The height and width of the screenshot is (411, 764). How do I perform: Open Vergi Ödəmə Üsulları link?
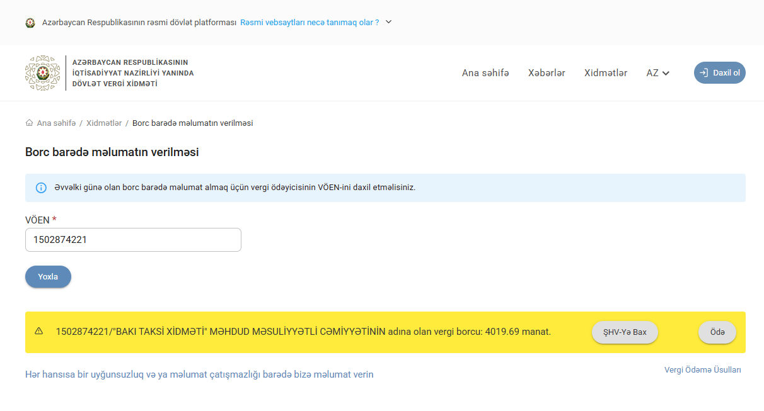click(x=702, y=370)
